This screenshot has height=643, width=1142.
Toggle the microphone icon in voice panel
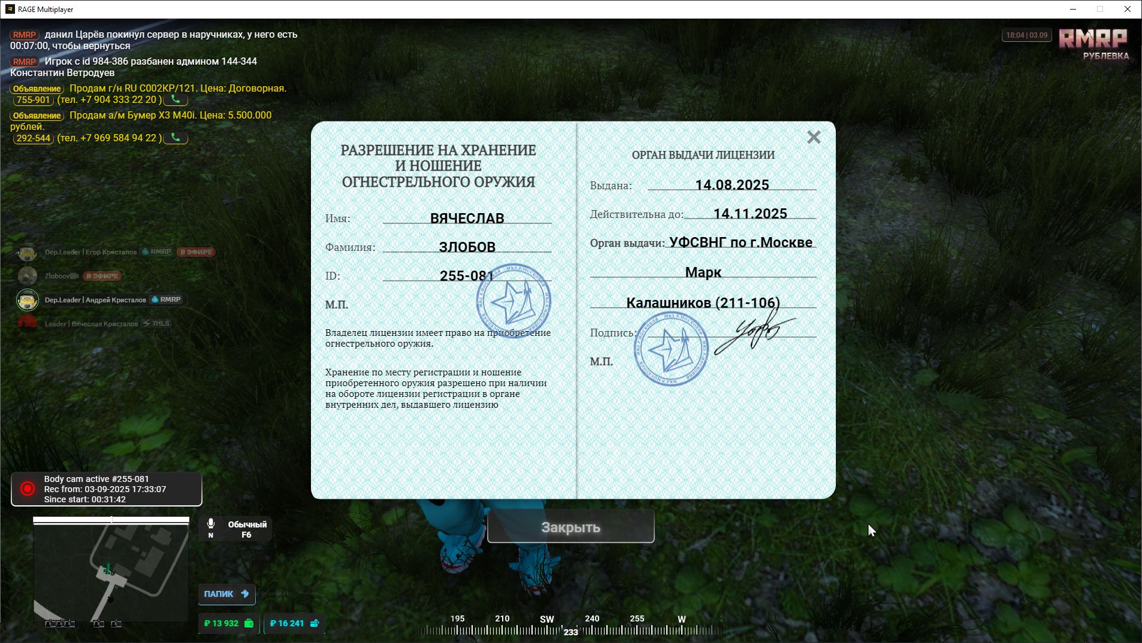211,524
